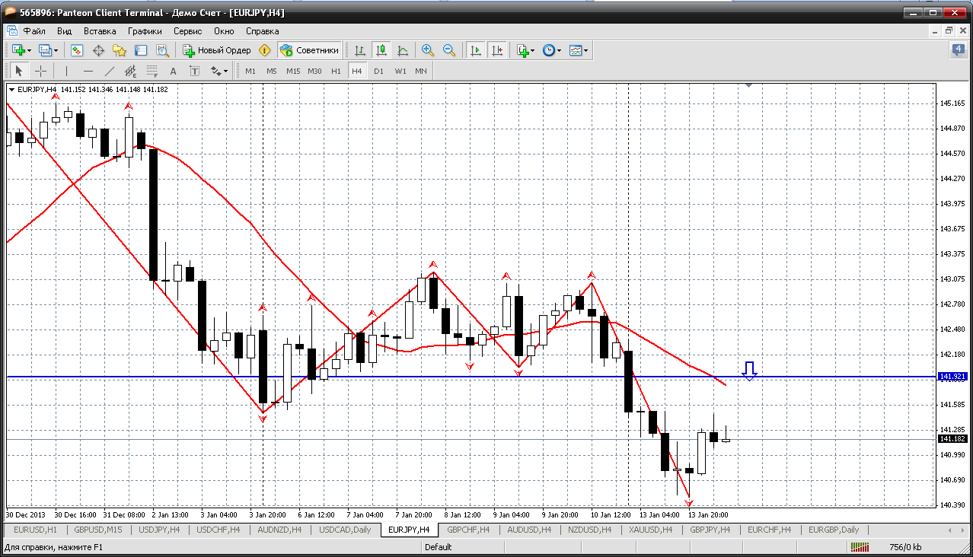
Task: Select the Crosshair tool
Action: pyautogui.click(x=41, y=71)
